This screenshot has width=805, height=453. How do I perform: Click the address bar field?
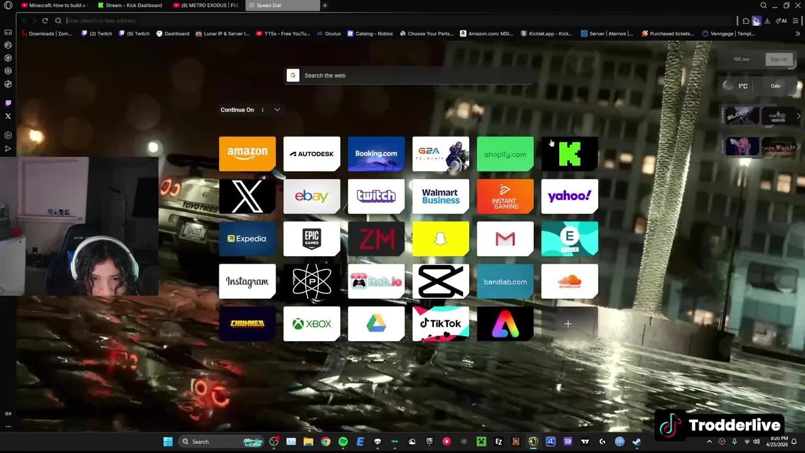click(x=396, y=21)
